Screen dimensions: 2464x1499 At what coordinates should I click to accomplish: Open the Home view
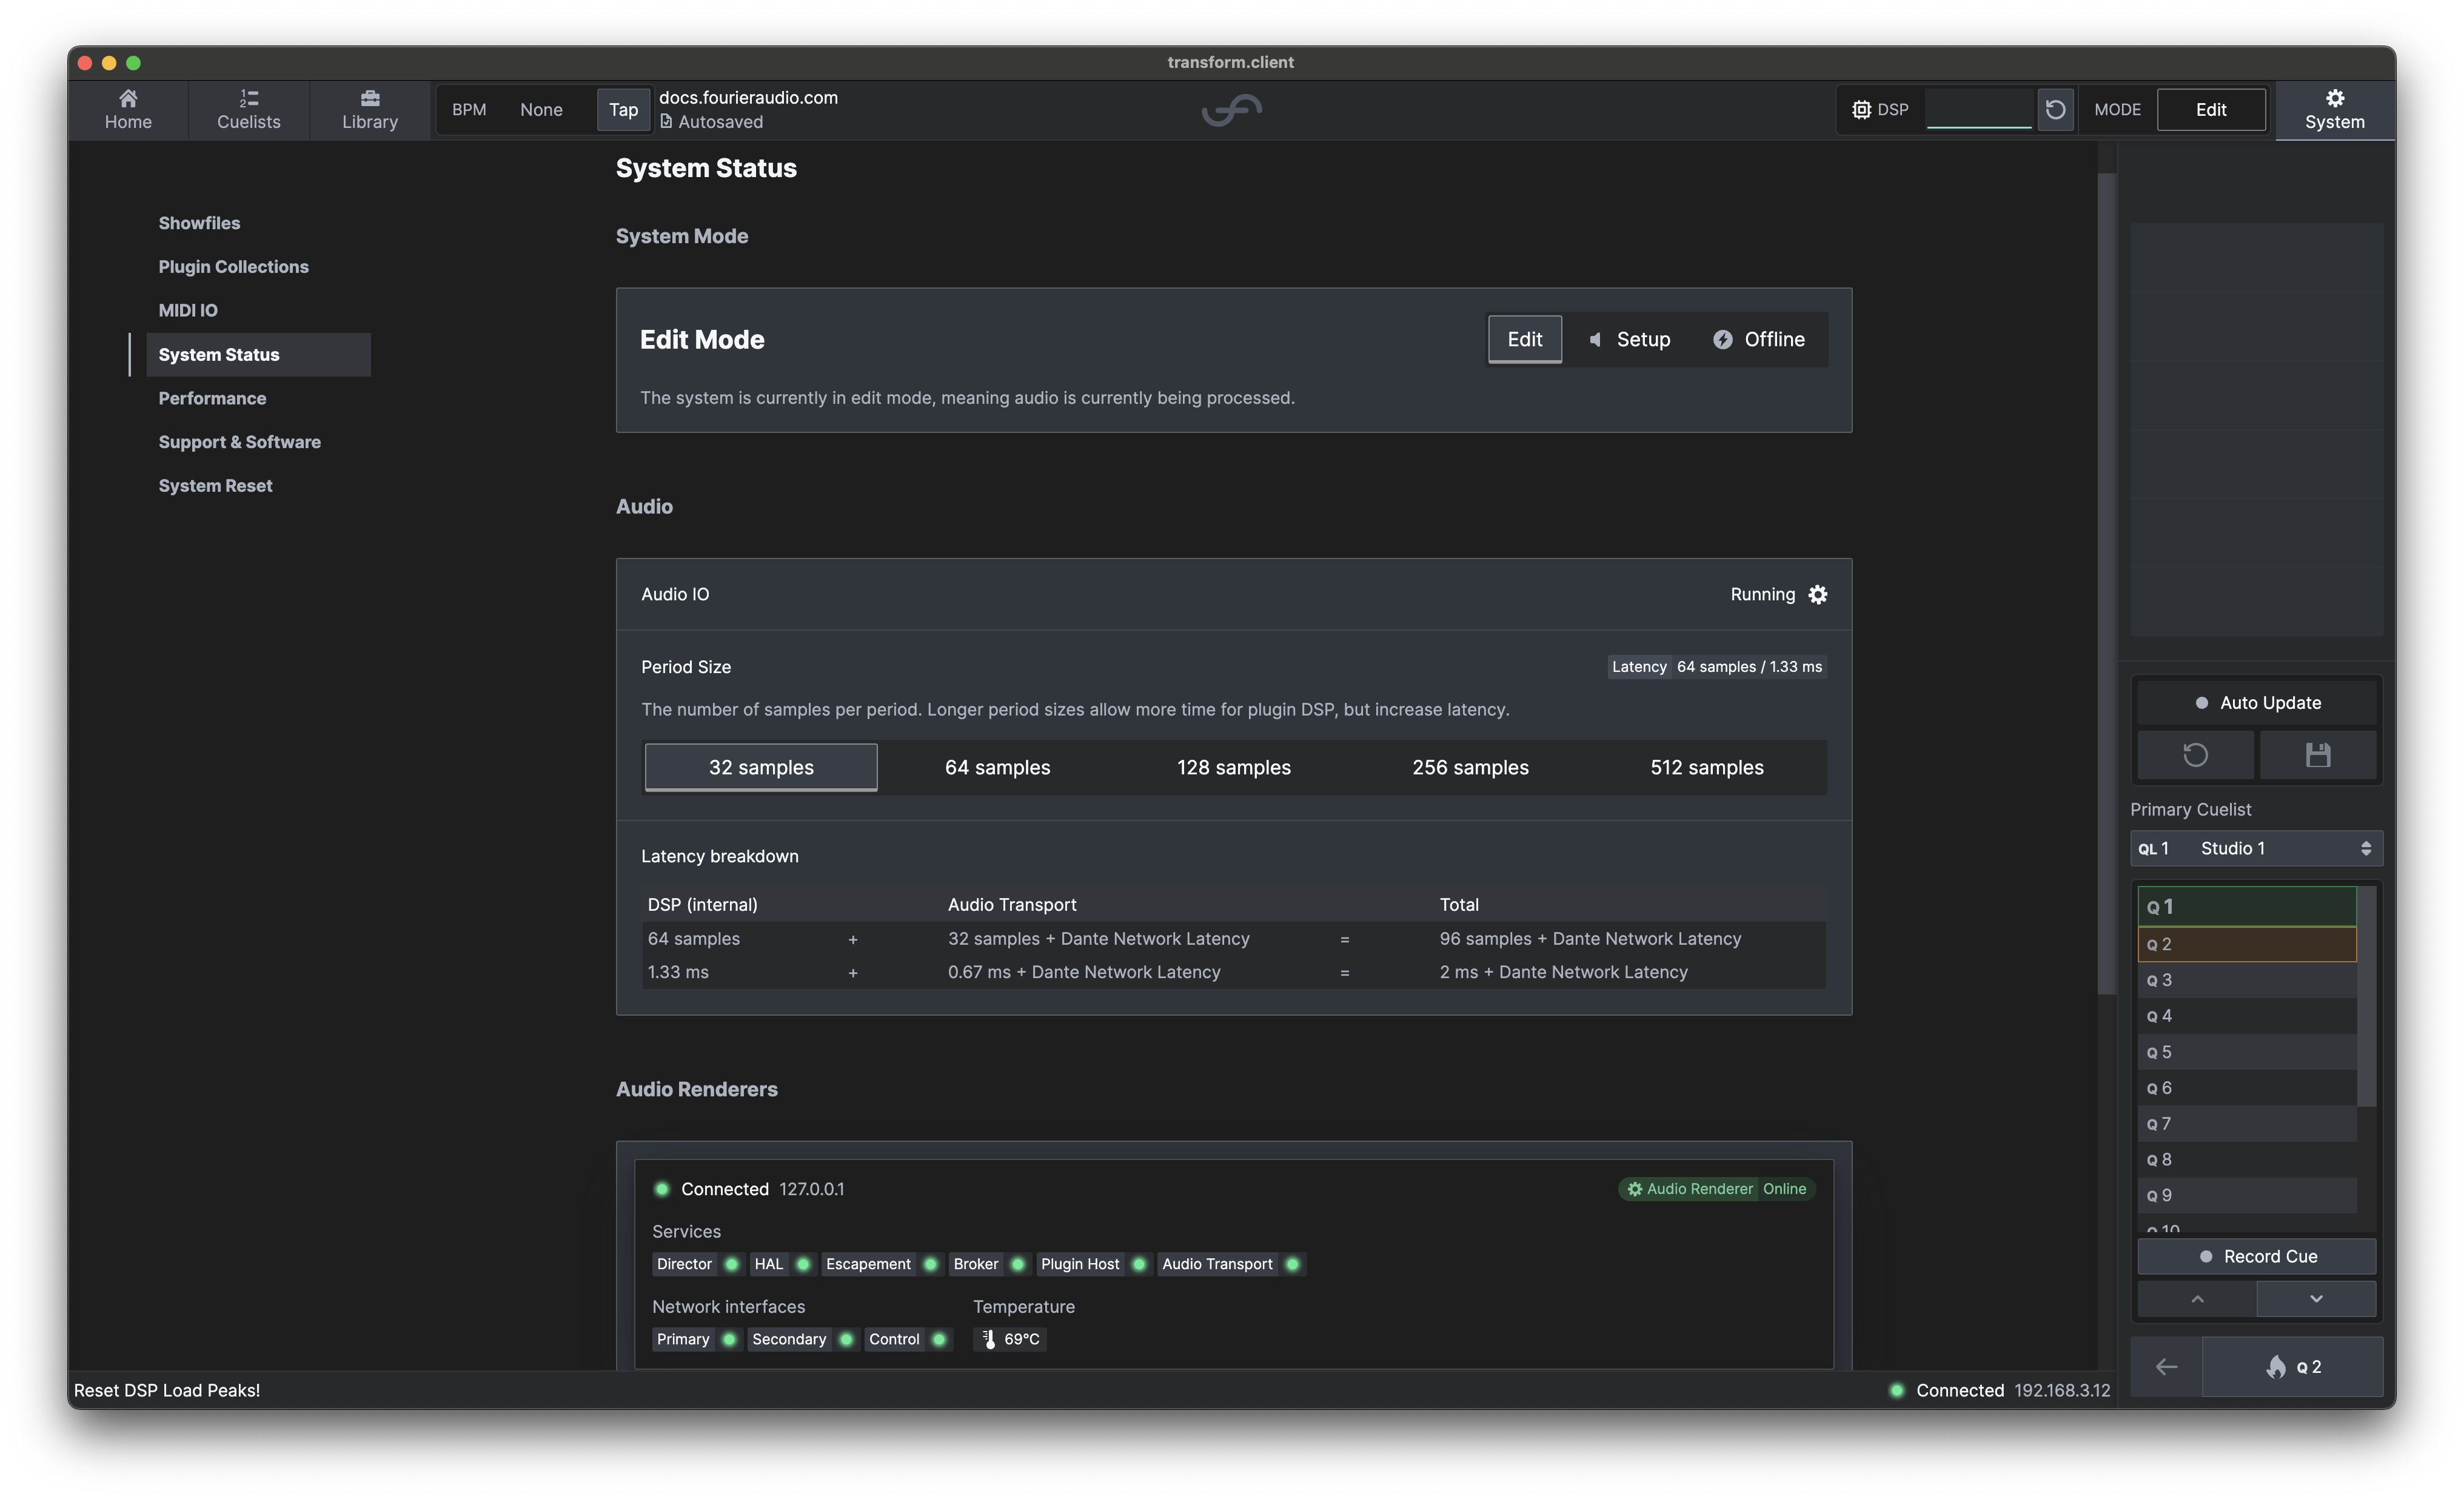(x=128, y=110)
